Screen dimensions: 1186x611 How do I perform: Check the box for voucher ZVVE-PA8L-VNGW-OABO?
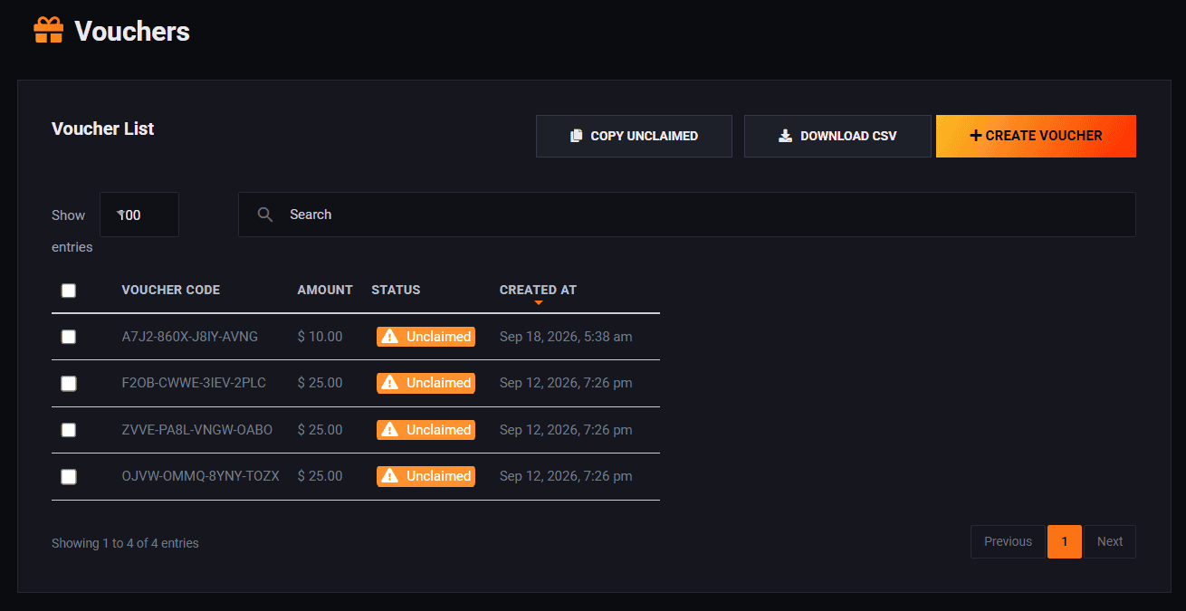coord(69,430)
